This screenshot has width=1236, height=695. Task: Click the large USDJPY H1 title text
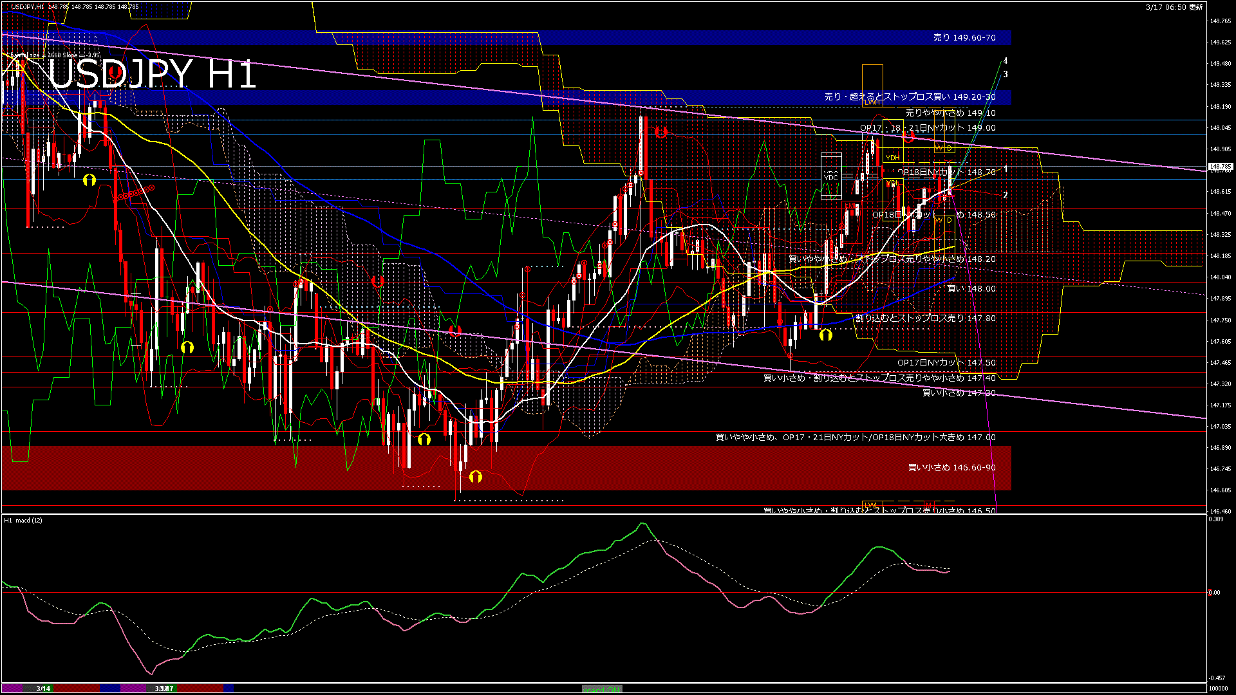[153, 75]
